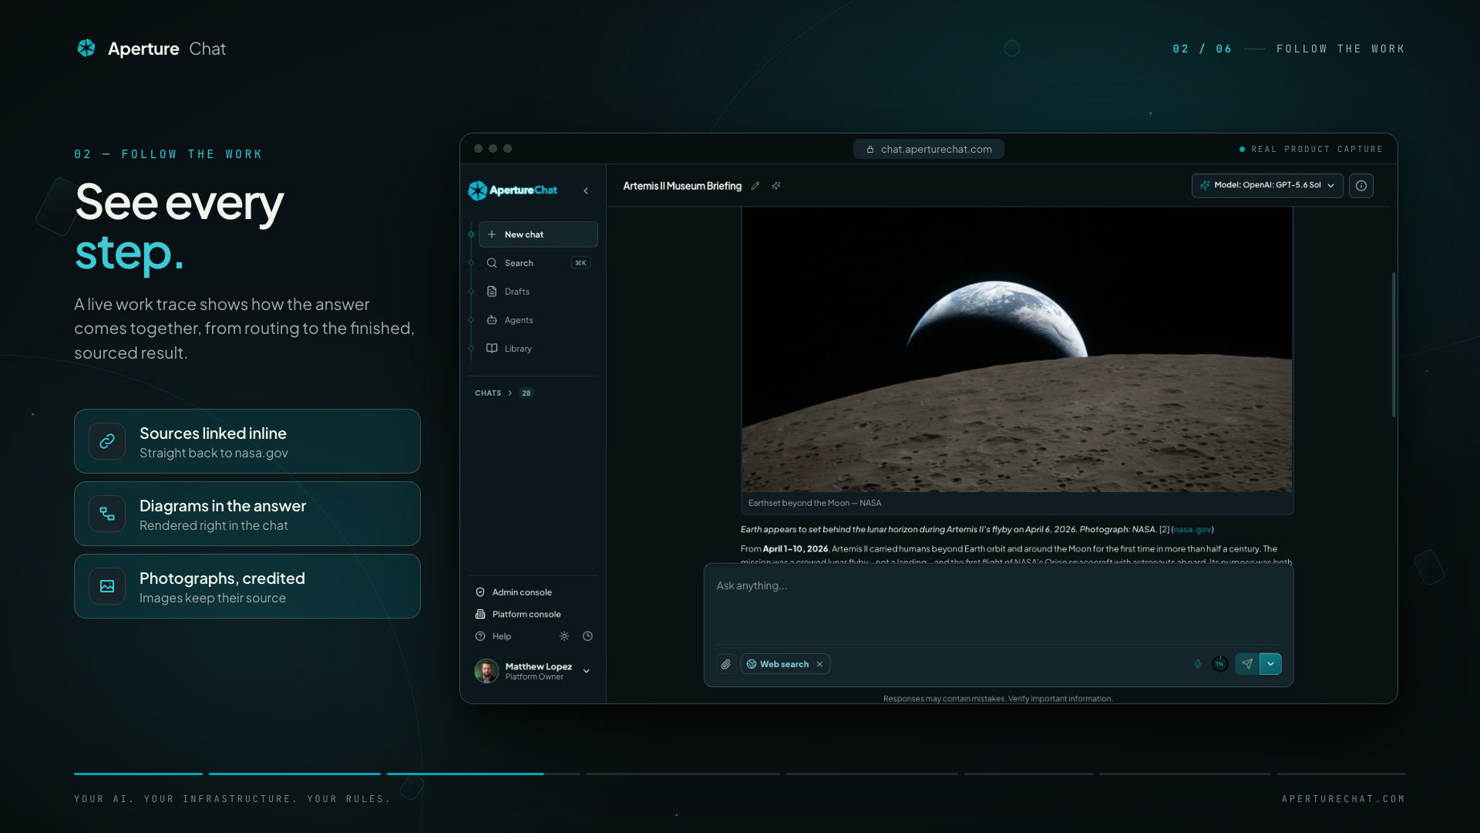Click the Aperture Chat logo in the page header
The image size is (1480, 833).
151,49
